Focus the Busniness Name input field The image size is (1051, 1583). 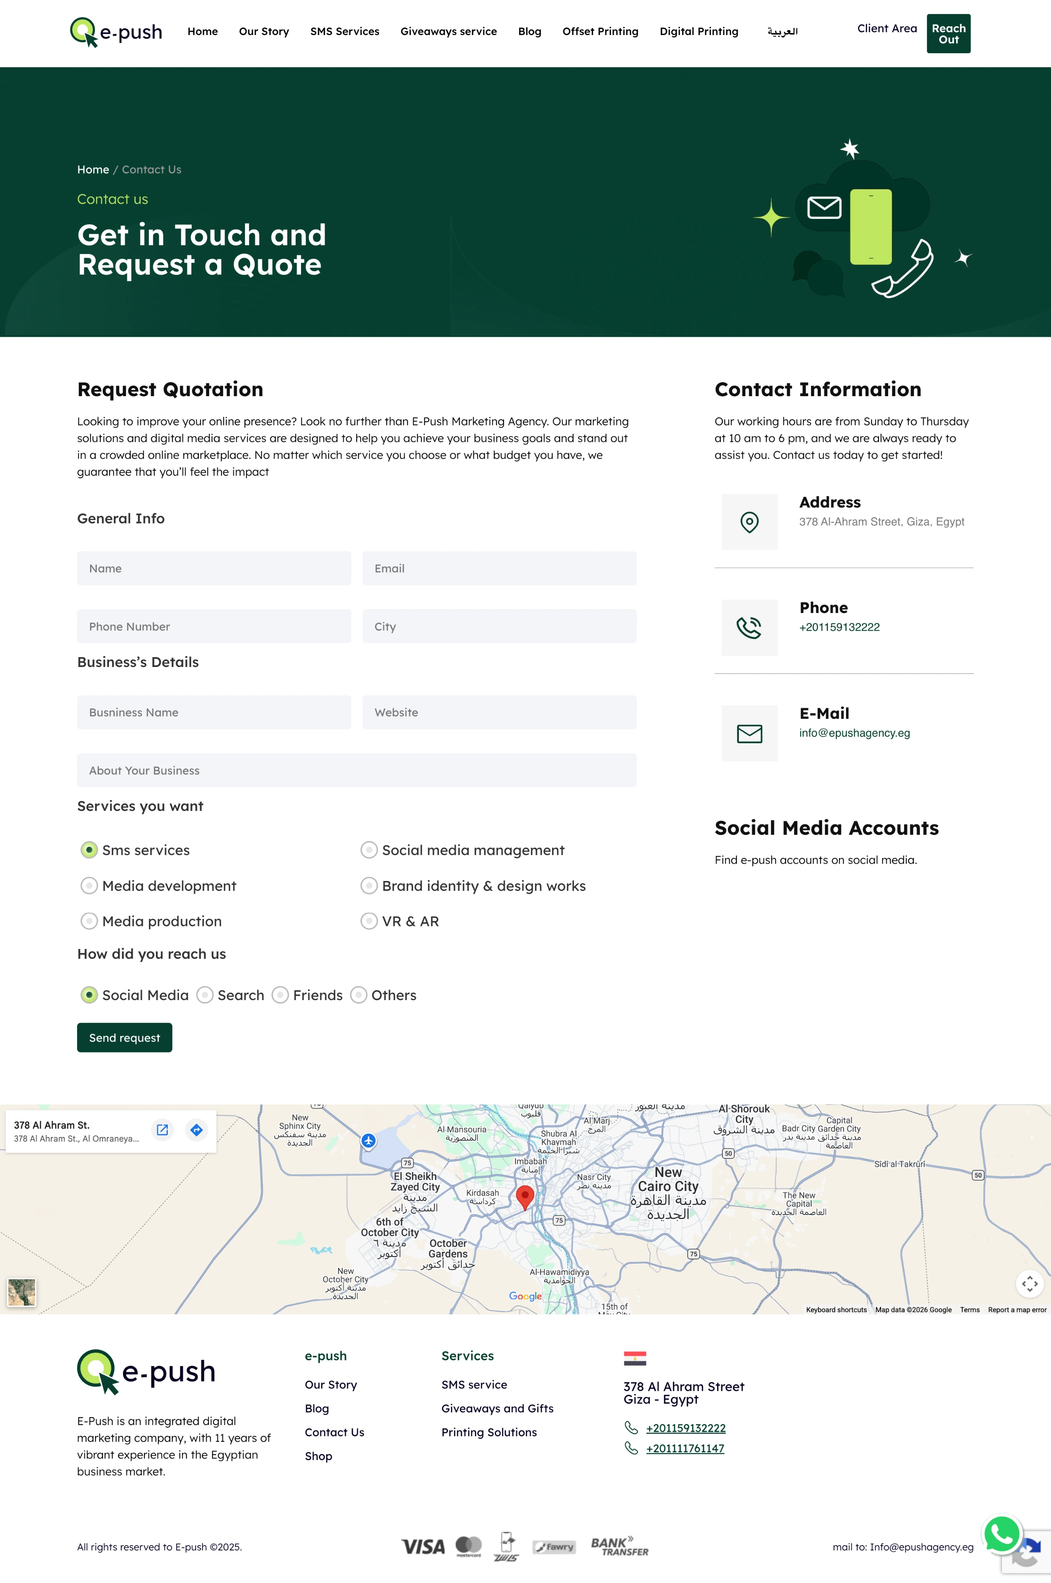(x=214, y=712)
